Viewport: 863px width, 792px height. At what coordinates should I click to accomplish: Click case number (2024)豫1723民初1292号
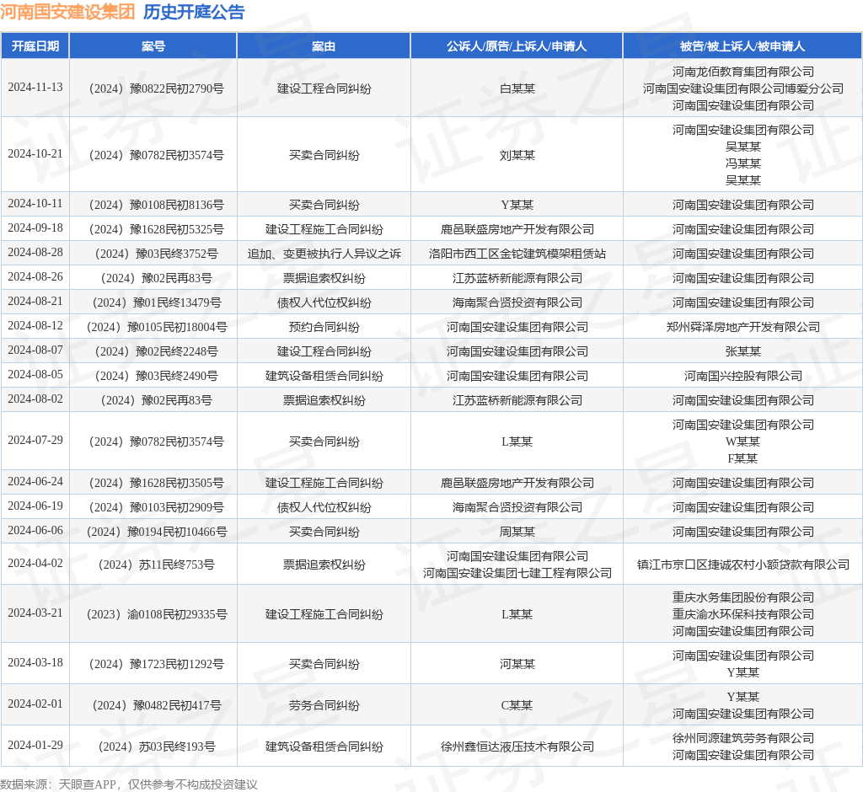tap(156, 664)
